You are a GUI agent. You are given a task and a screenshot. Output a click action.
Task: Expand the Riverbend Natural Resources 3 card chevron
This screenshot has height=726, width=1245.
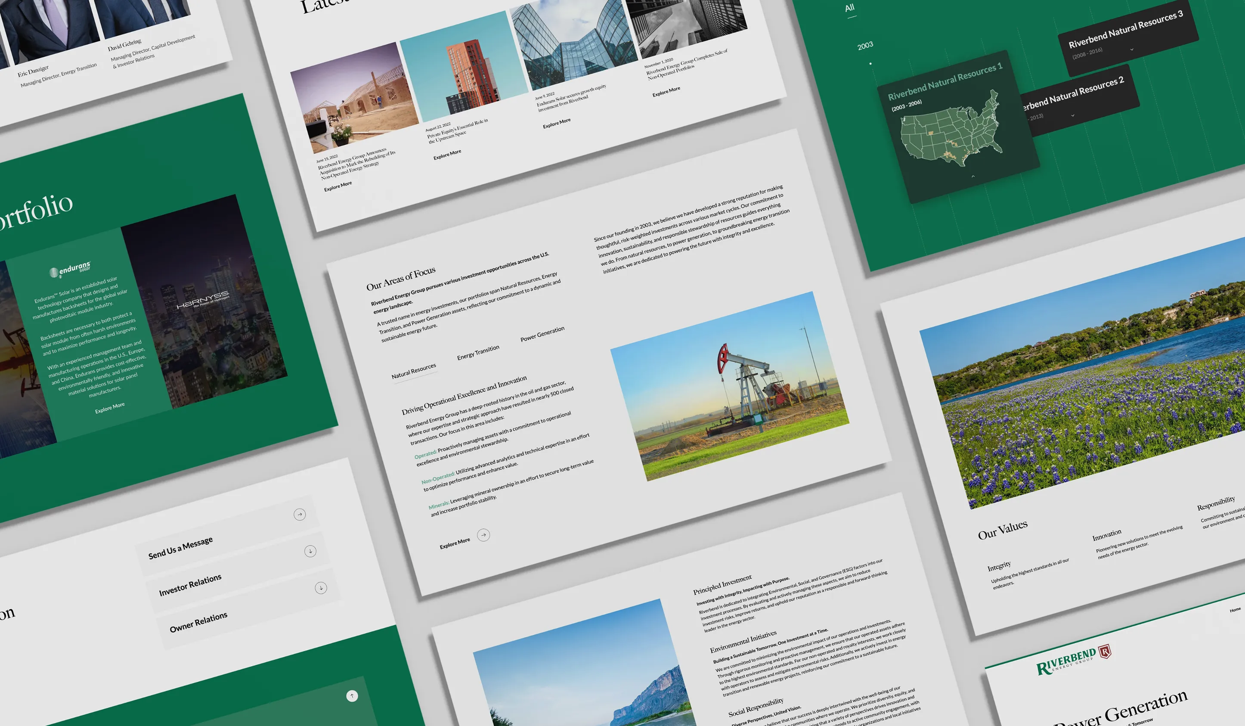point(1132,50)
